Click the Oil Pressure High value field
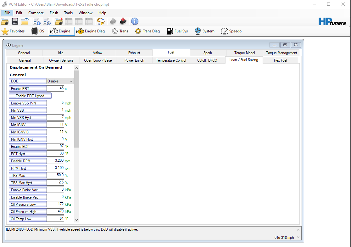Screen dimensions: 351x247 coord(55,211)
